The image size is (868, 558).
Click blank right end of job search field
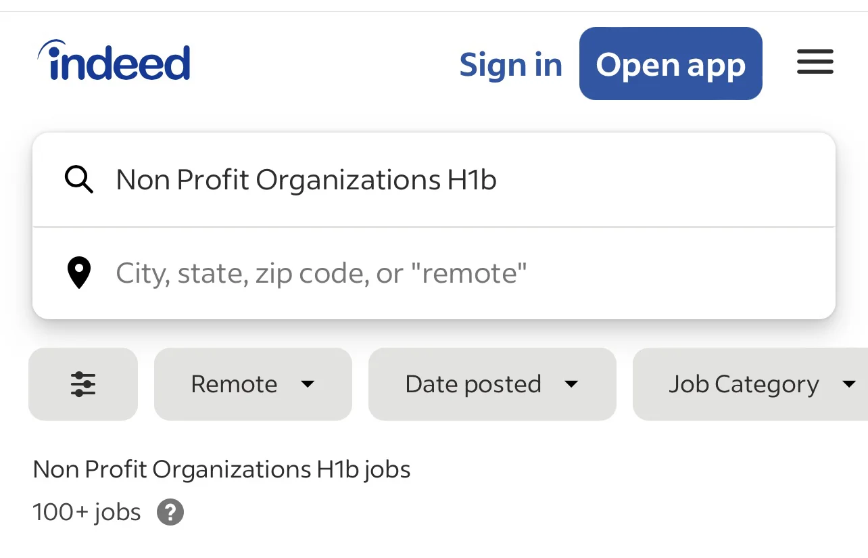[710, 180]
